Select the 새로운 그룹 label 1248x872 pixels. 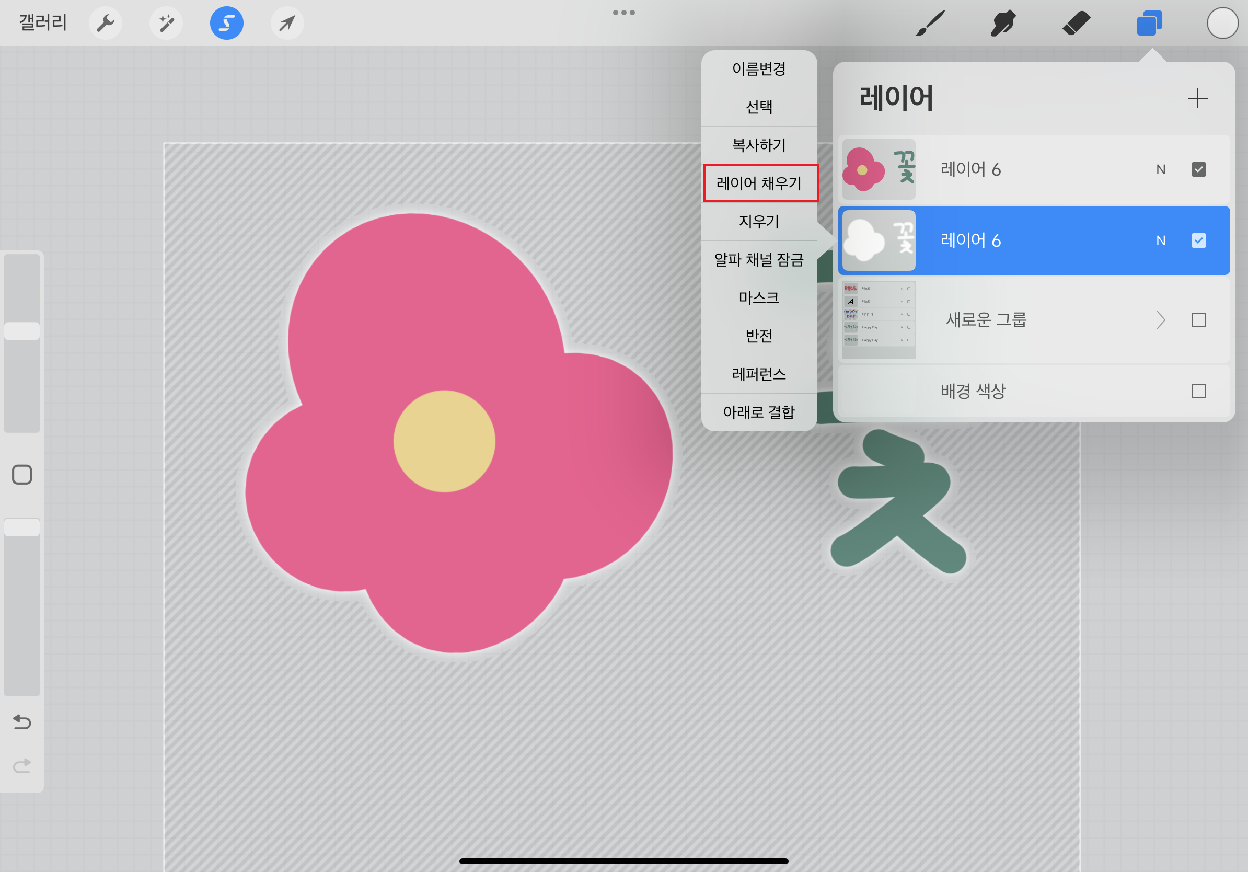(986, 319)
